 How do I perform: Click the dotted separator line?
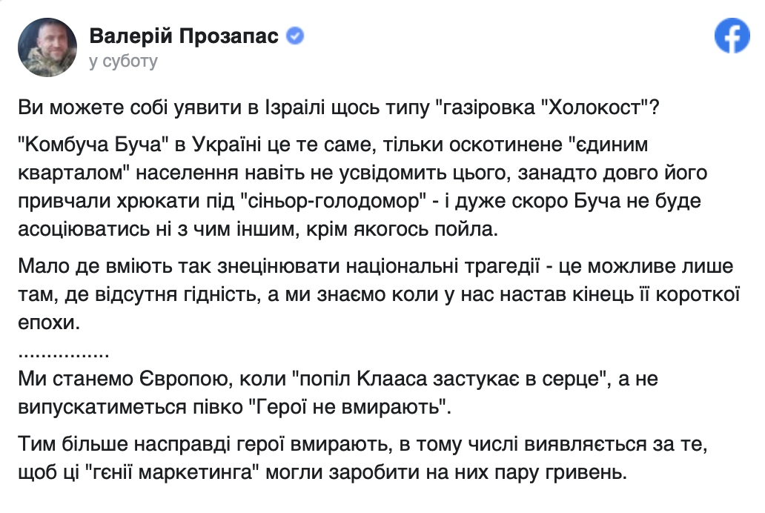click(x=62, y=351)
